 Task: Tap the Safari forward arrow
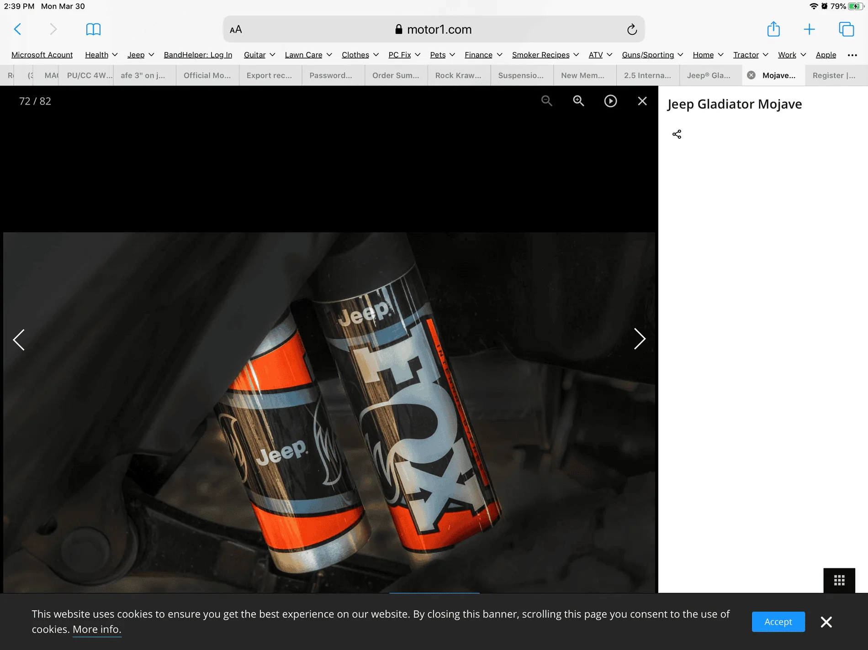(x=53, y=29)
